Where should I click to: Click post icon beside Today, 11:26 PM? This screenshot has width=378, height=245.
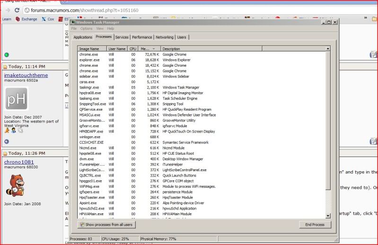(x=5, y=153)
